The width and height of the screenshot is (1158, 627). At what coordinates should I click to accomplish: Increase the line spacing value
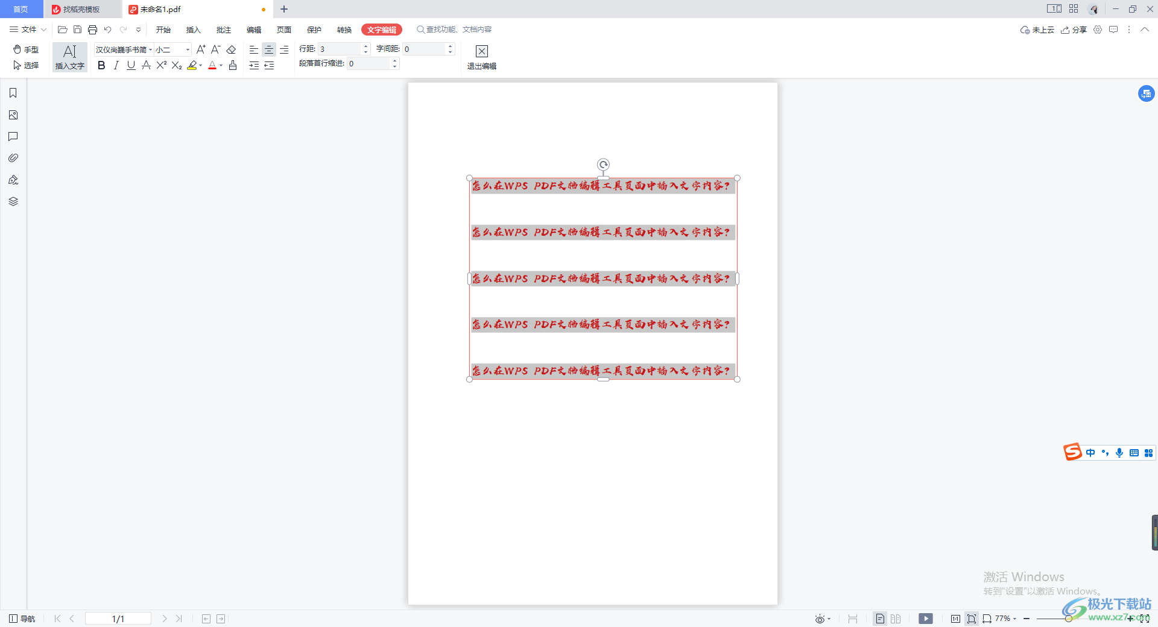tap(365, 46)
